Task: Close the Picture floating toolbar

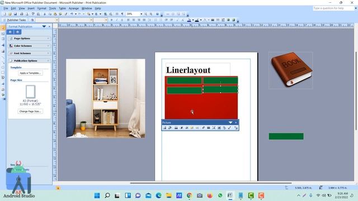Action: click(236, 123)
